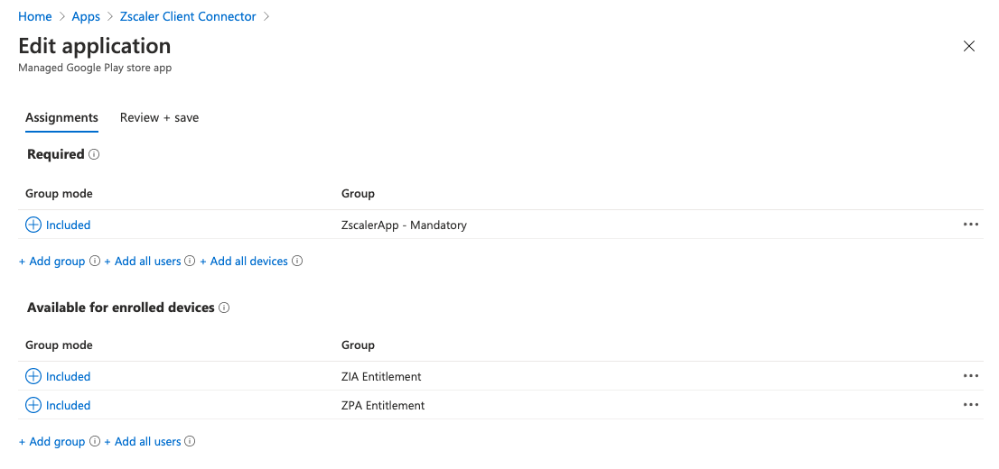Select the Assignments tab
The width and height of the screenshot is (999, 469).
point(61,117)
